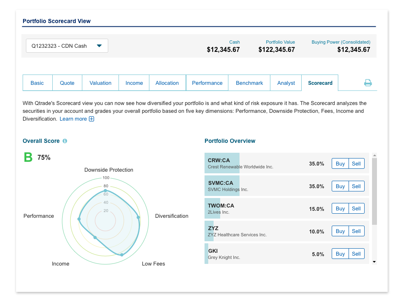Click the Portfolio Overview scrollbar thumb
Screen dimensions: 407x303
click(374, 191)
